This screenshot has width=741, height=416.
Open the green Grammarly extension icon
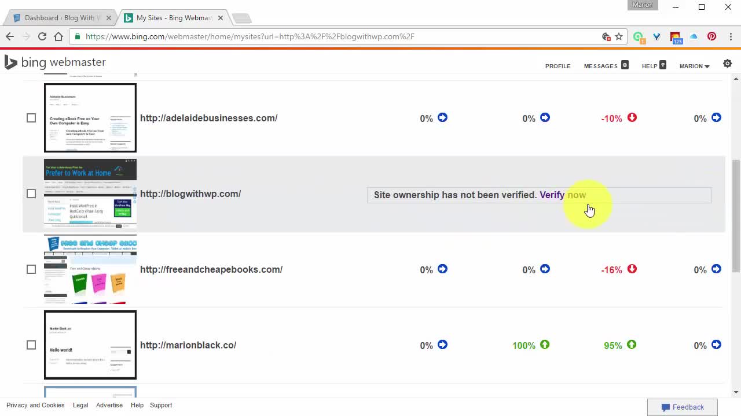coord(638,37)
